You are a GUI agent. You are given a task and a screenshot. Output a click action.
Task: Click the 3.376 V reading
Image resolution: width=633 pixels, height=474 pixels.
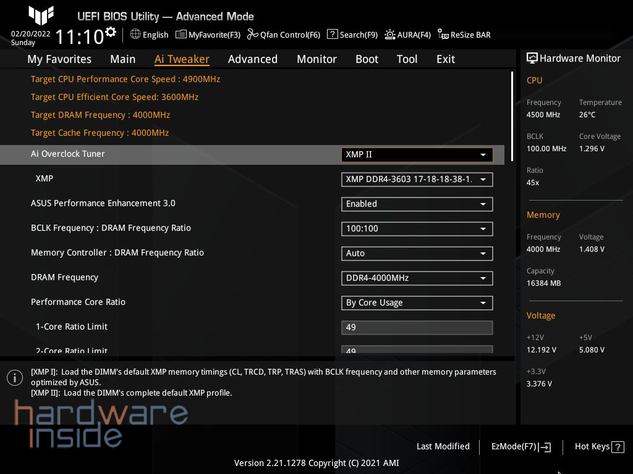tap(539, 384)
